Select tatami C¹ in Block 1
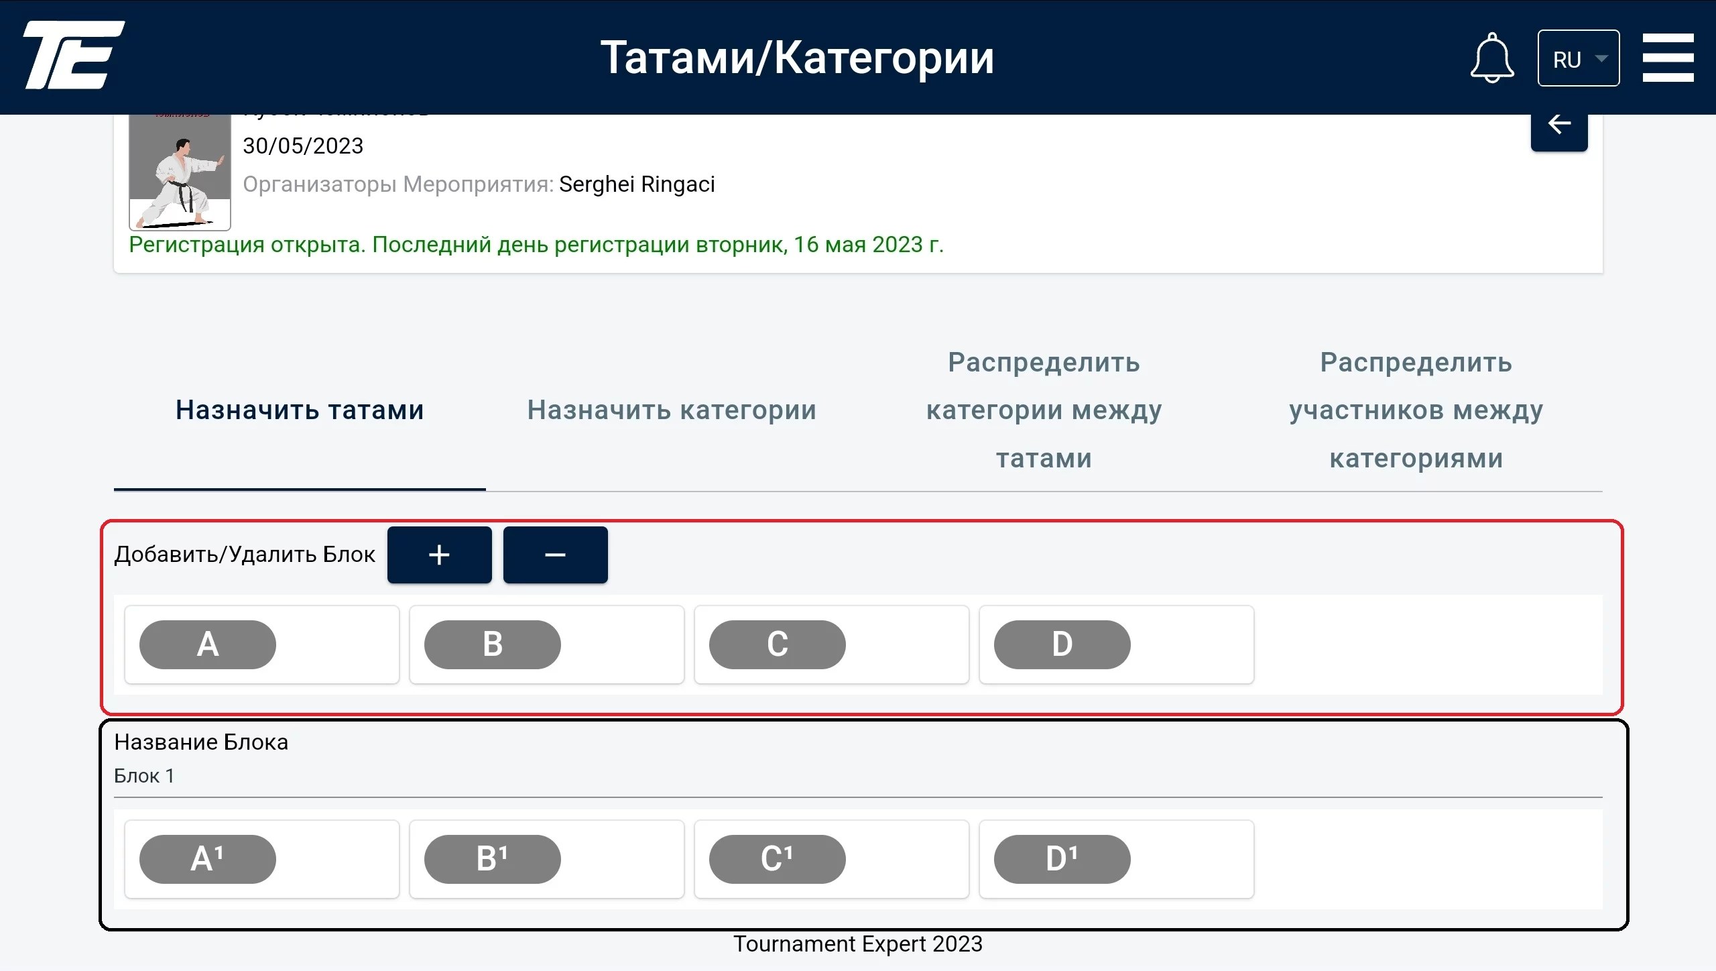Viewport: 1716px width, 971px height. pos(778,859)
